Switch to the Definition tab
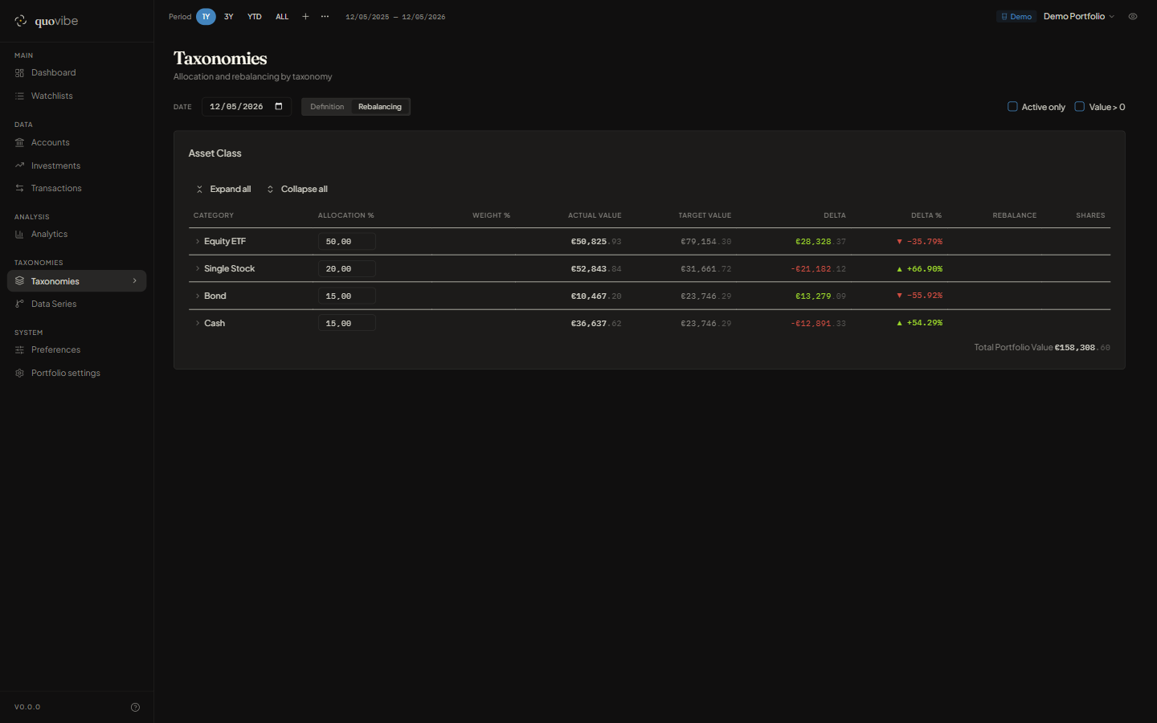 click(x=327, y=107)
